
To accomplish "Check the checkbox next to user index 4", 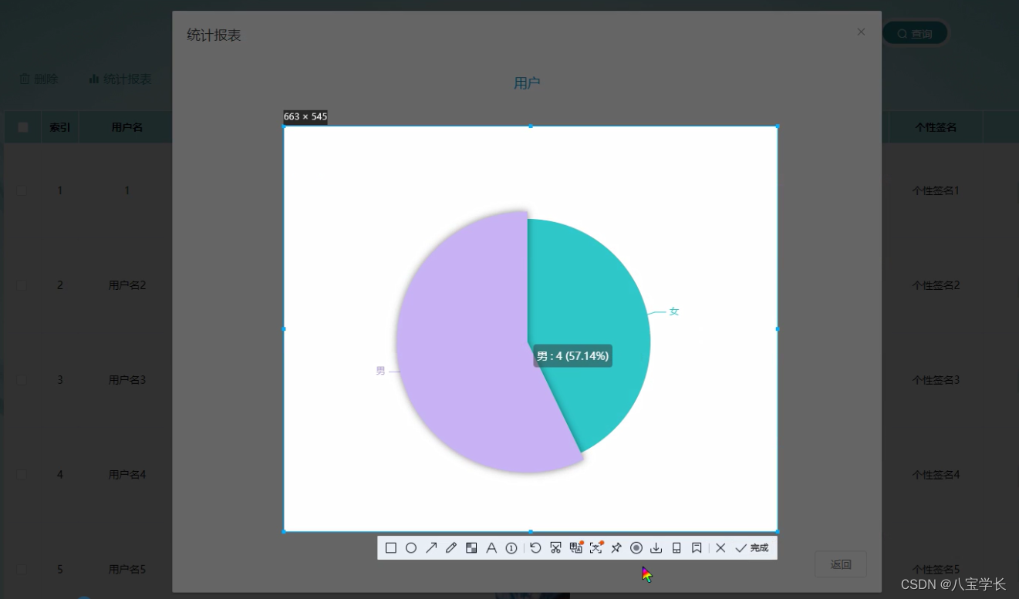I will [x=22, y=474].
